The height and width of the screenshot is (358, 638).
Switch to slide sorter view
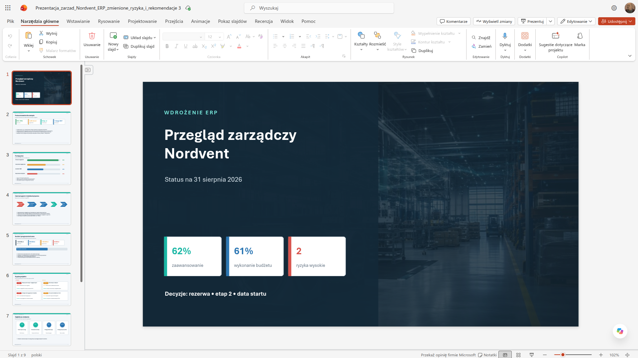[x=518, y=355]
